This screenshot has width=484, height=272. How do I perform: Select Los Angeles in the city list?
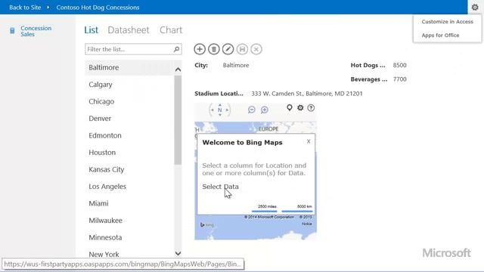[x=129, y=187]
